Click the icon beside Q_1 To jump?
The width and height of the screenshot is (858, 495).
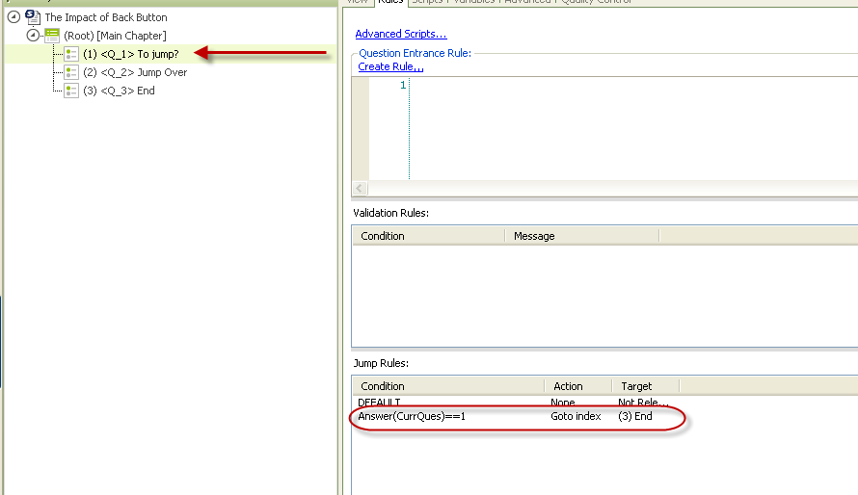coord(71,54)
